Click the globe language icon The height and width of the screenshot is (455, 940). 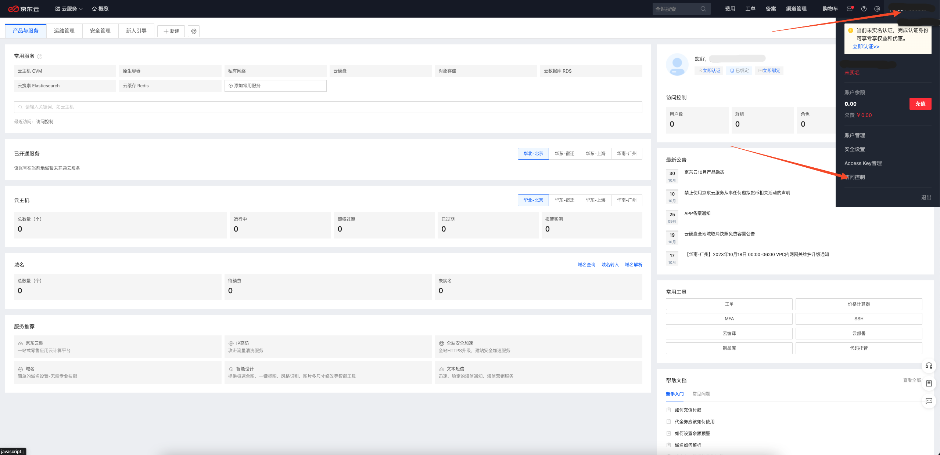point(877,9)
